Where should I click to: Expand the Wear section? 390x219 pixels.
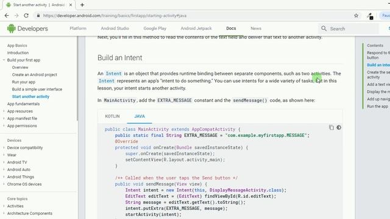[x=4, y=155]
